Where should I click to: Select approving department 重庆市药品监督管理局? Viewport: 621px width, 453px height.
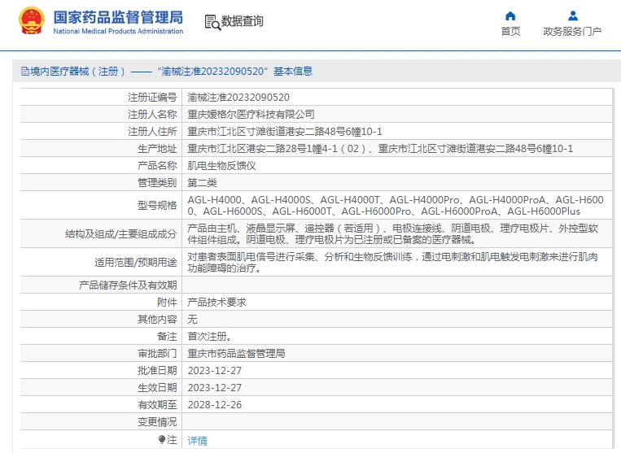pos(236,353)
